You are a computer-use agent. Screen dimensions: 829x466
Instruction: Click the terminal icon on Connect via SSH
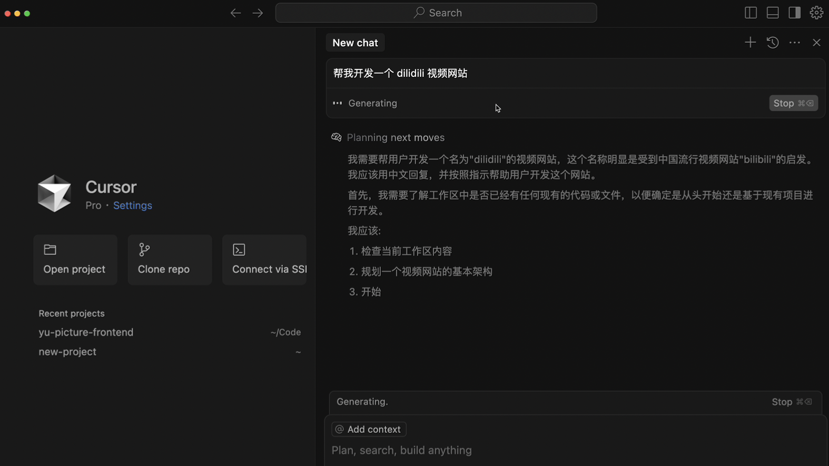239,249
